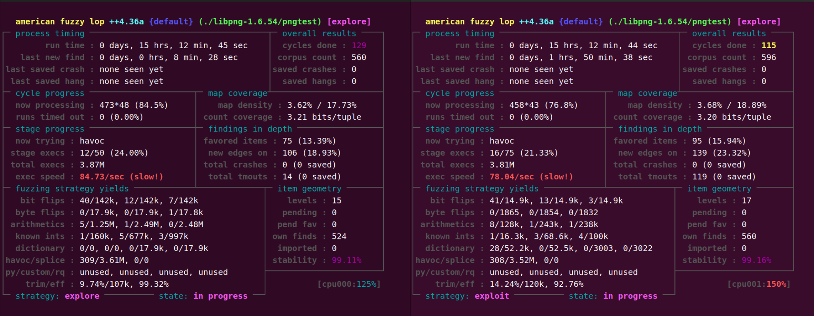
Task: Select right pane last new find "0 days, 1 hrs, 50 min, 38 sec"
Action: (581, 57)
